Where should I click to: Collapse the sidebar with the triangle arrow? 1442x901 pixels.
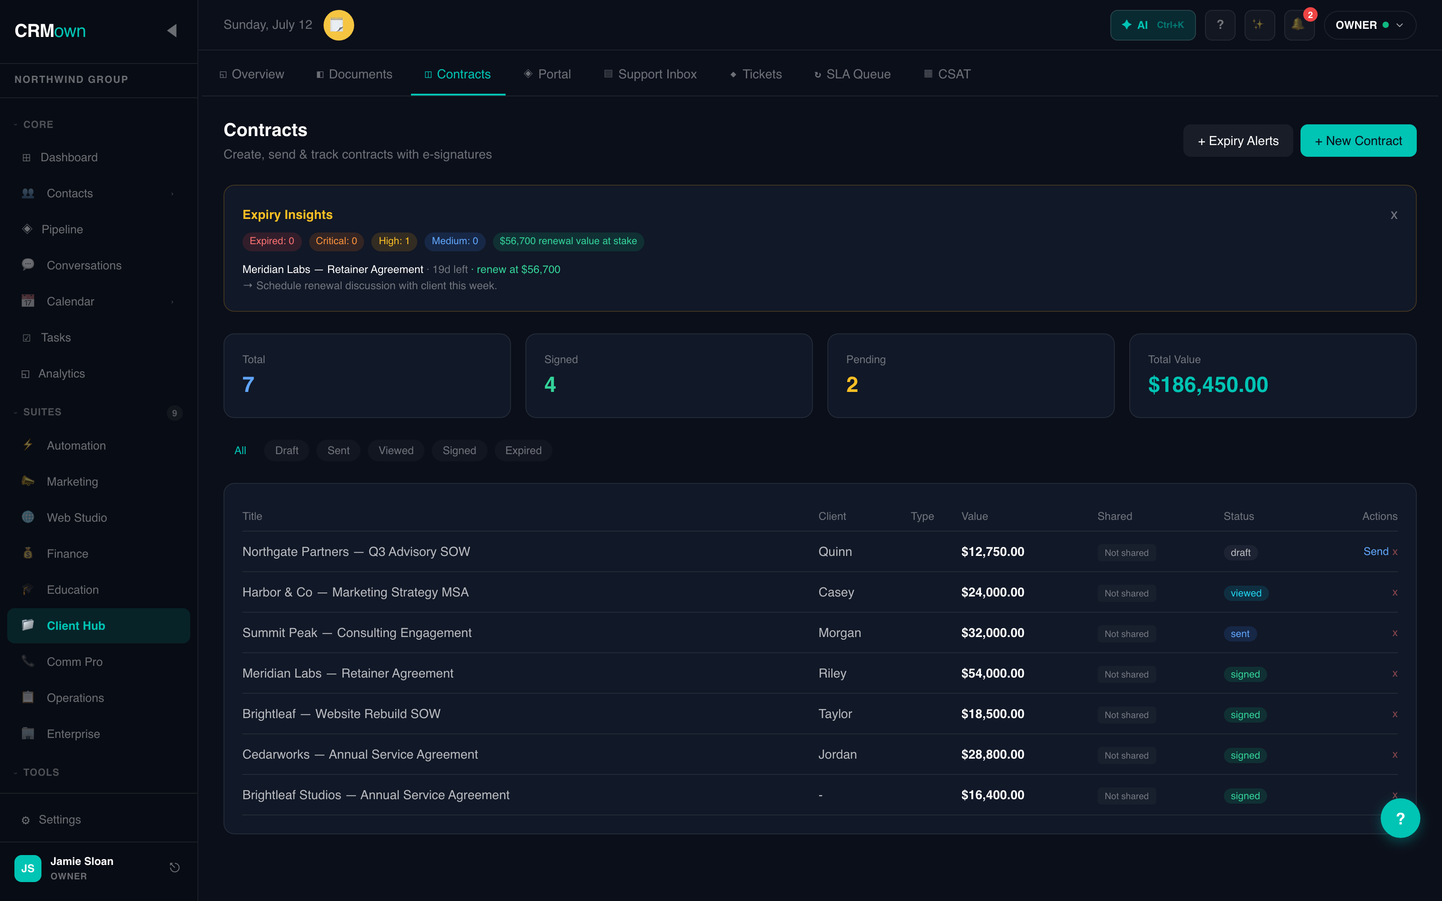tap(172, 30)
